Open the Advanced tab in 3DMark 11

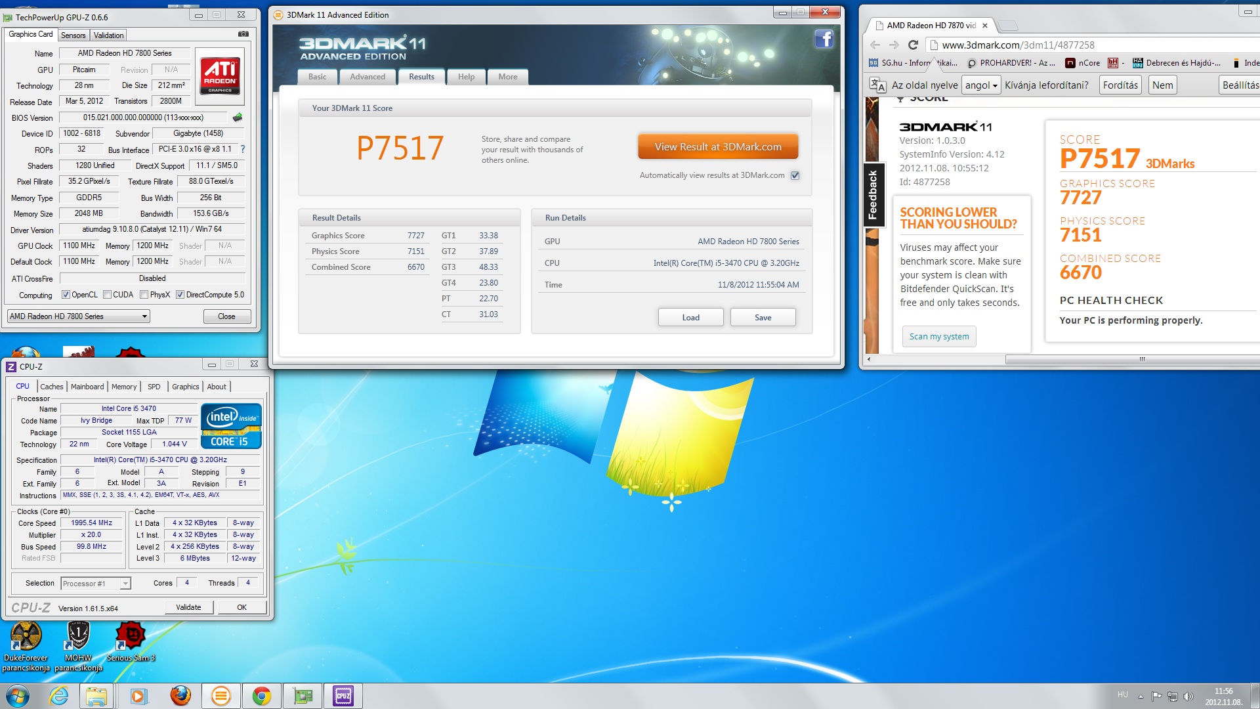[367, 77]
